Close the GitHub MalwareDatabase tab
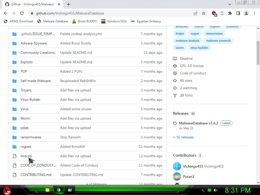 click(59, 4)
